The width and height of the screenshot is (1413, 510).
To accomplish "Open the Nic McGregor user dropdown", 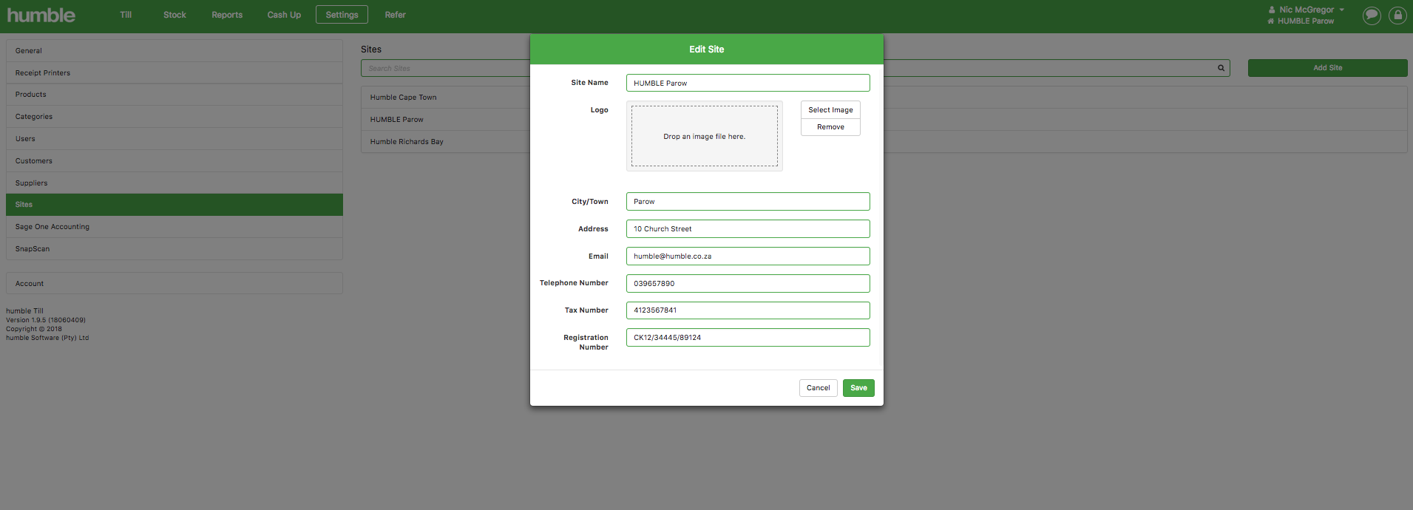I will click(1306, 10).
